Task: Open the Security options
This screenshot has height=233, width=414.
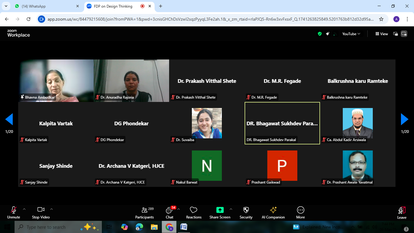Action: 246,212
